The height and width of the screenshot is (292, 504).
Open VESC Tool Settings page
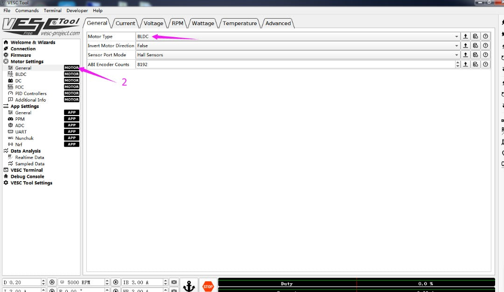click(31, 183)
